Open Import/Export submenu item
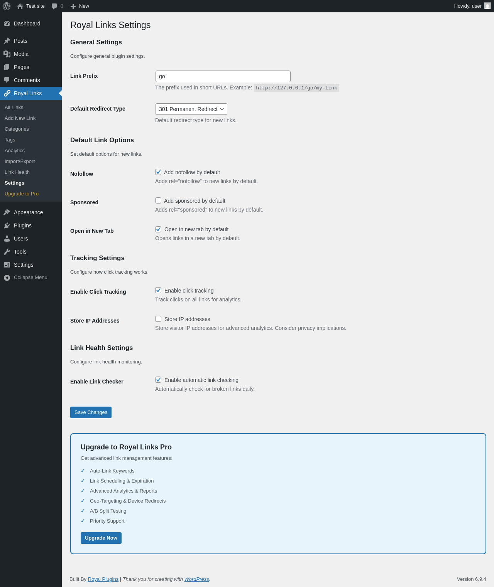 point(20,161)
